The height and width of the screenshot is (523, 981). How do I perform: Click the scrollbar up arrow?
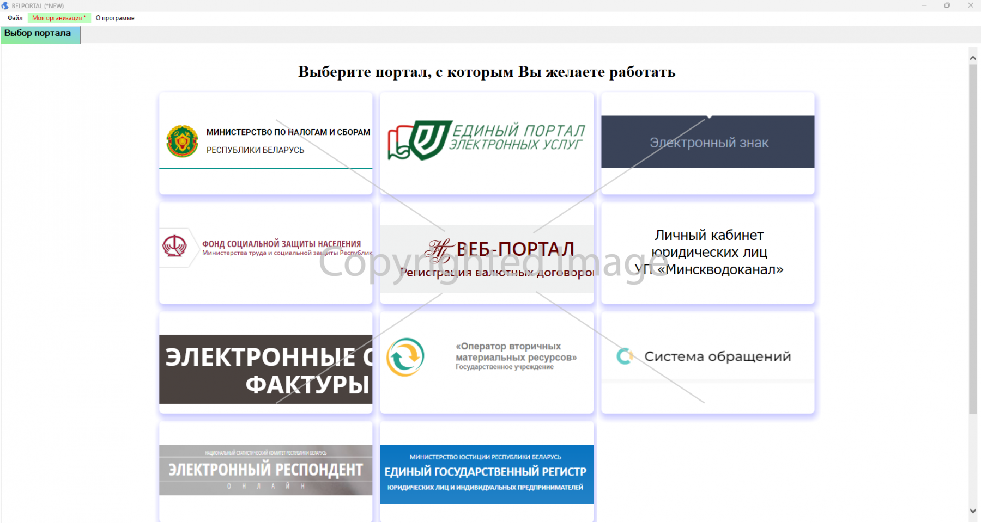tap(973, 58)
